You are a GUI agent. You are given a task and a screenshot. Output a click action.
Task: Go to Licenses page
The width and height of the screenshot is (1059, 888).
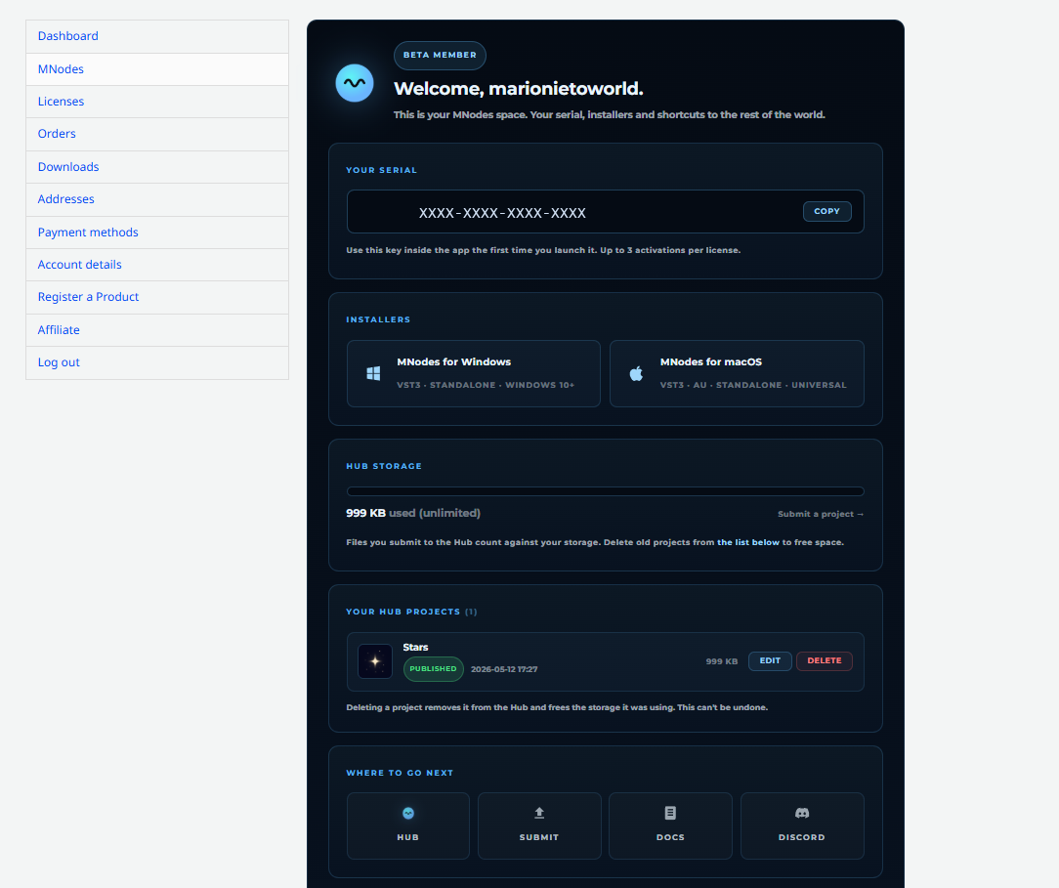[157, 102]
